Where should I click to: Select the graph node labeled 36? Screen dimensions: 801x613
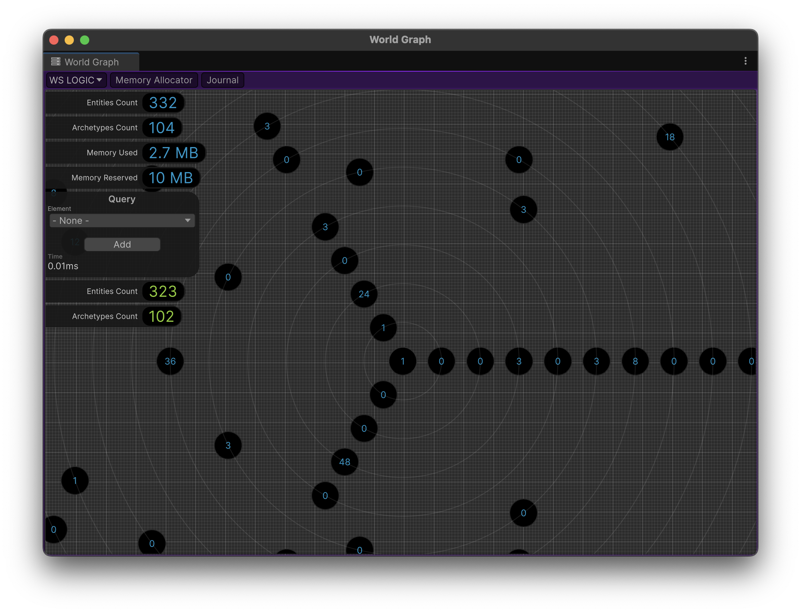pos(170,361)
